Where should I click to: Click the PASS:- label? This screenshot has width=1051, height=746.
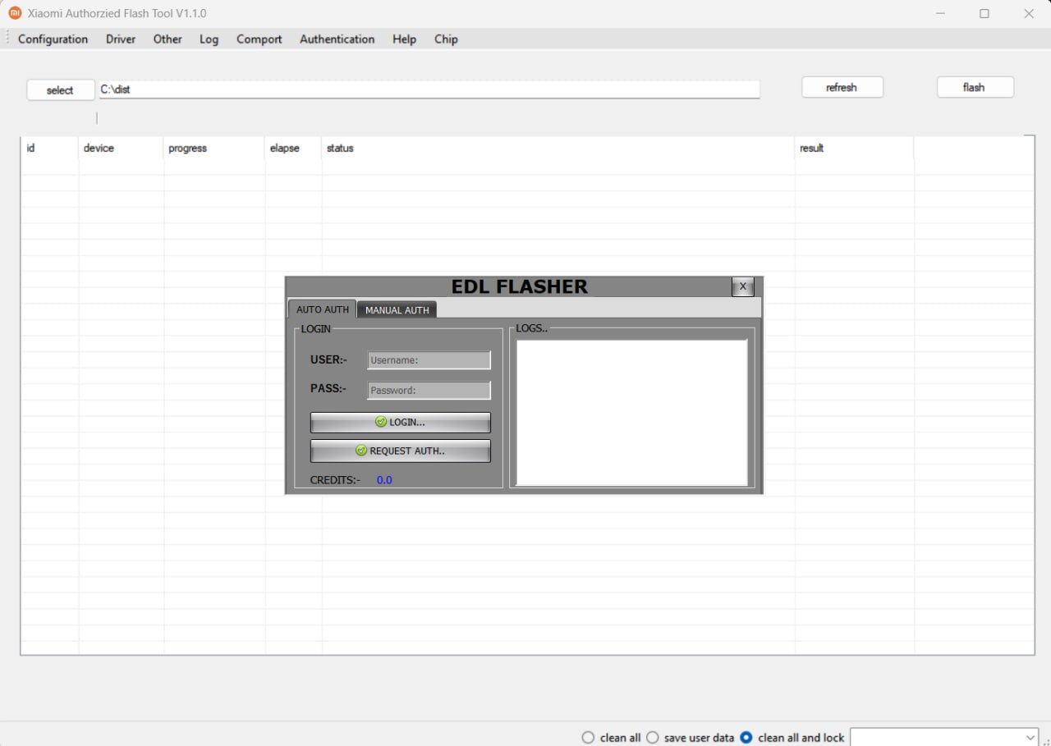tap(328, 388)
